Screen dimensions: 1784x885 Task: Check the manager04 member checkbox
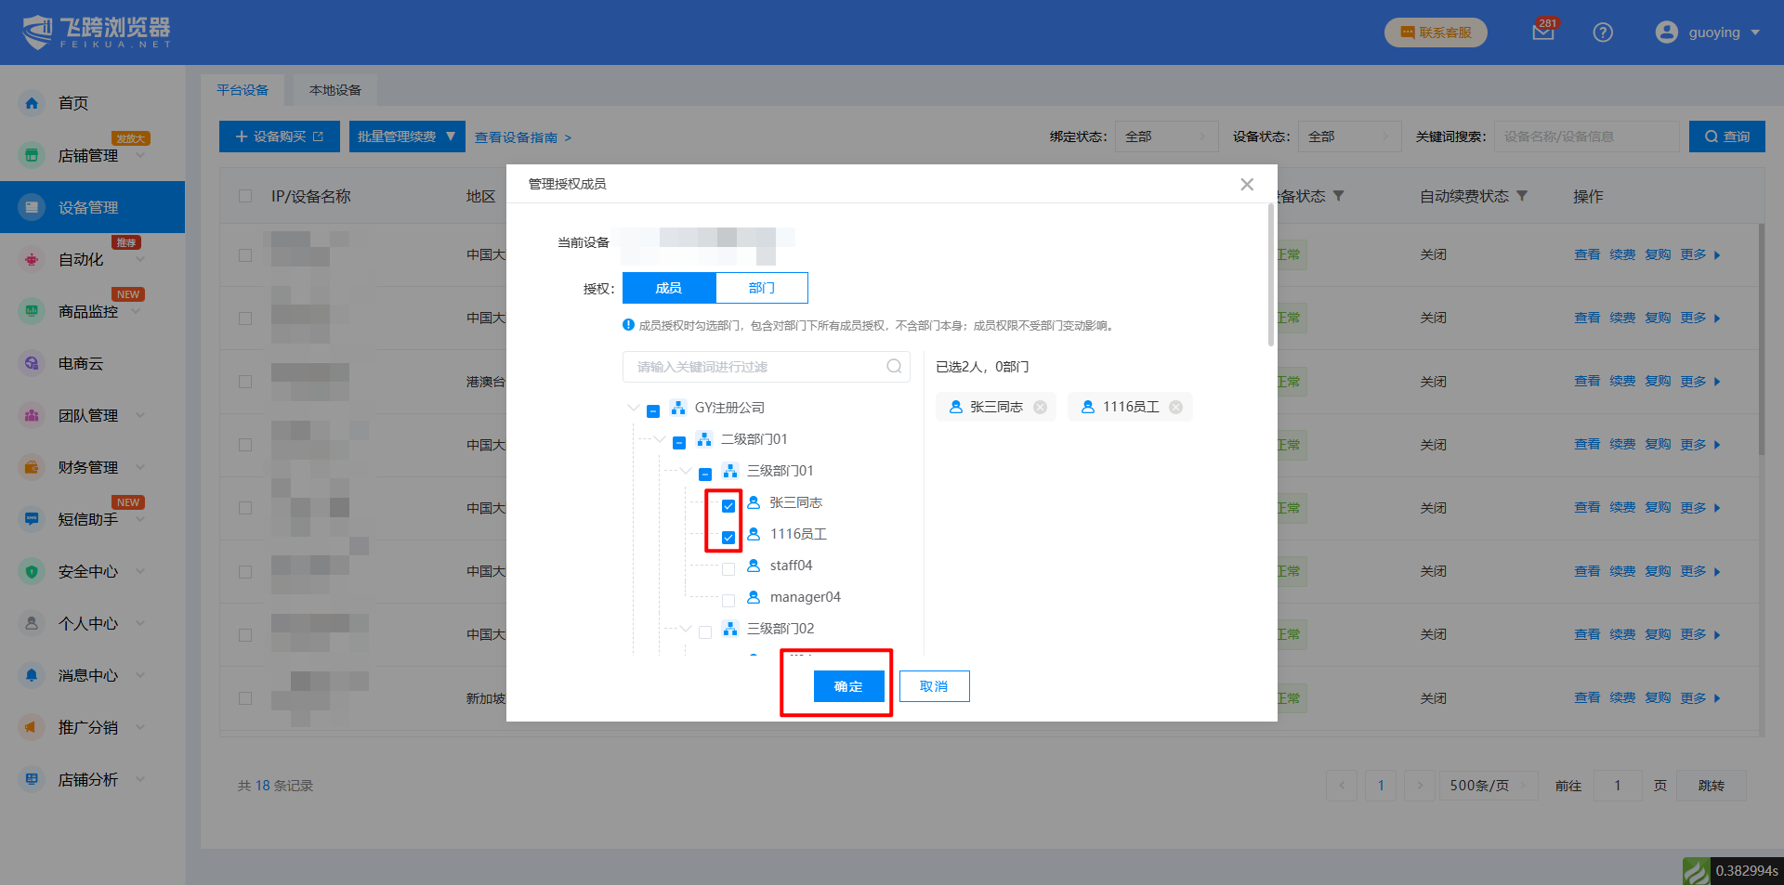click(728, 601)
